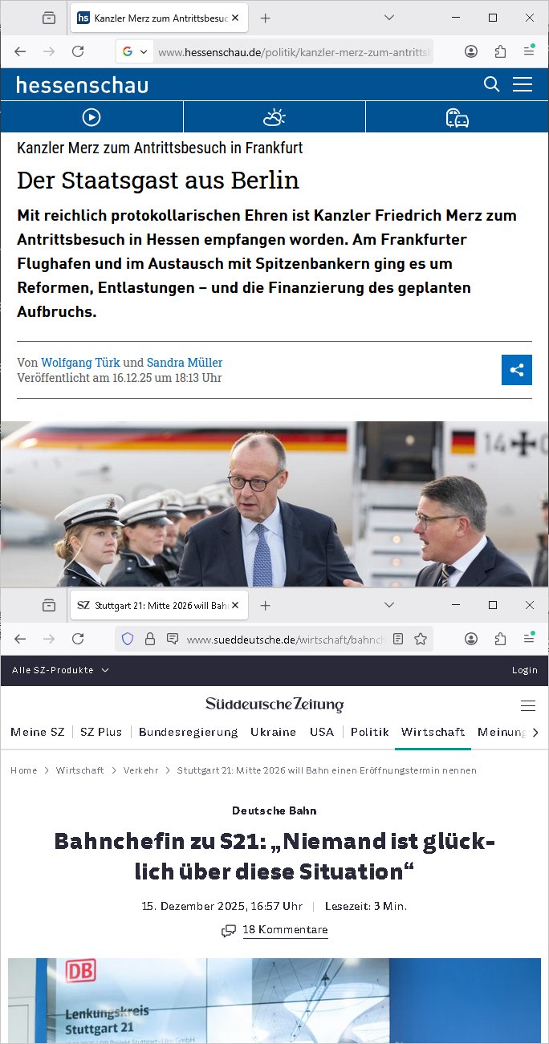Show more SZ navigation categories arrow

pyautogui.click(x=536, y=732)
